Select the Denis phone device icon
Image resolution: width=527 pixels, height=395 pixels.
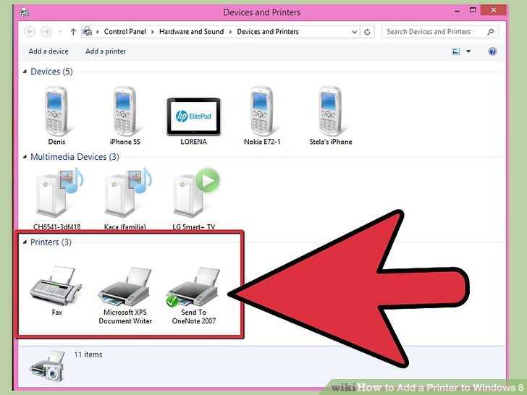coord(56,111)
